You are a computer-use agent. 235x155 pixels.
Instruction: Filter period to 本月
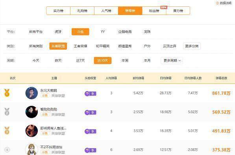coord(147,61)
